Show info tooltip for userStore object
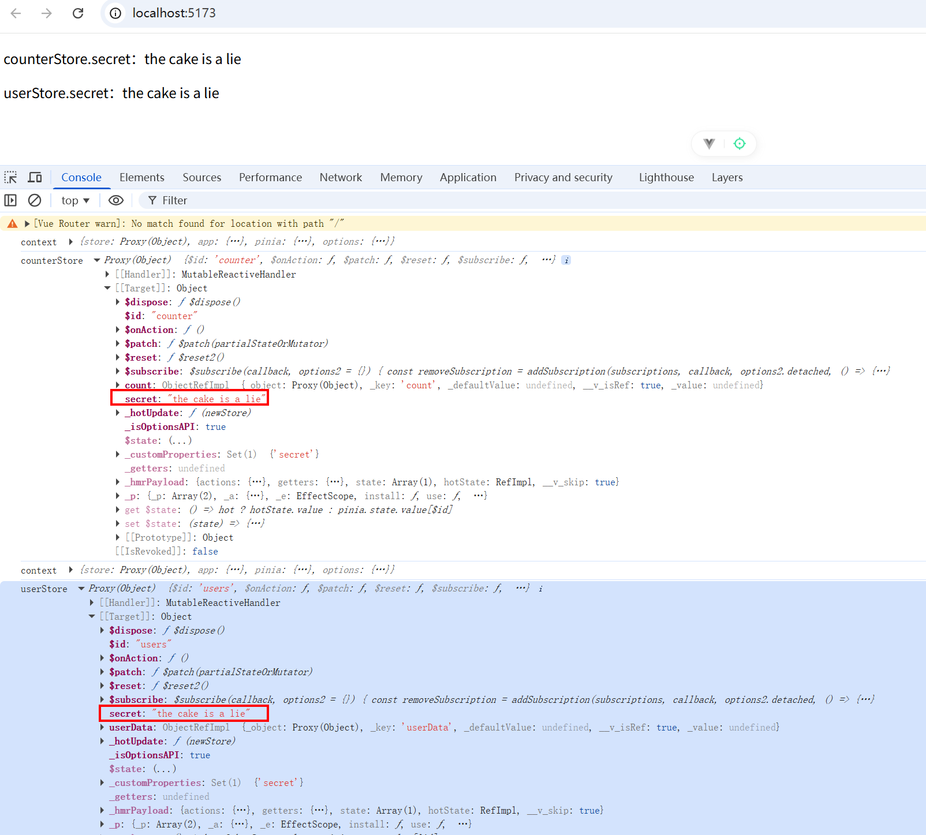Image resolution: width=926 pixels, height=835 pixels. 540,589
